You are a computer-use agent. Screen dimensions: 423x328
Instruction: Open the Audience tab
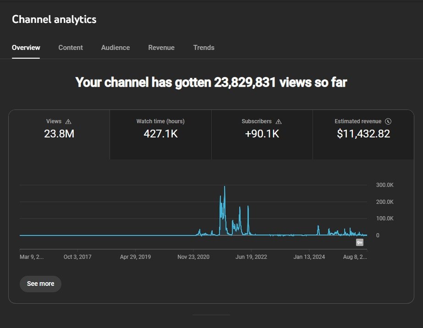click(x=115, y=48)
